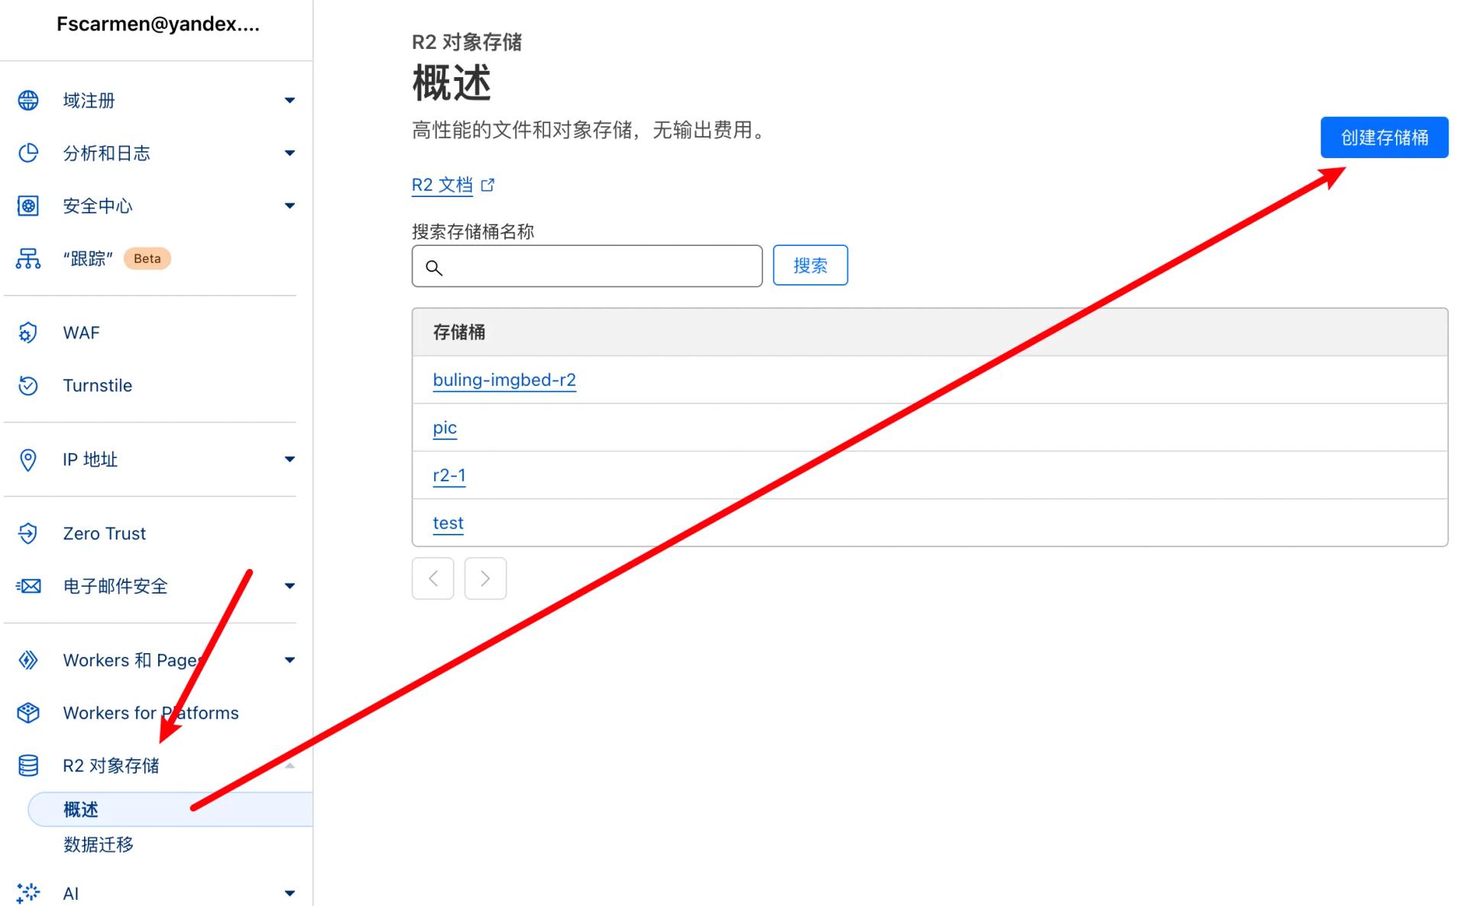This screenshot has height=906, width=1467.
Task: Expand the 安全中心 dropdown arrow
Action: pos(290,205)
